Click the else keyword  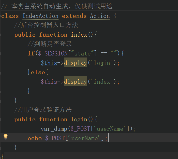coord(38,72)
